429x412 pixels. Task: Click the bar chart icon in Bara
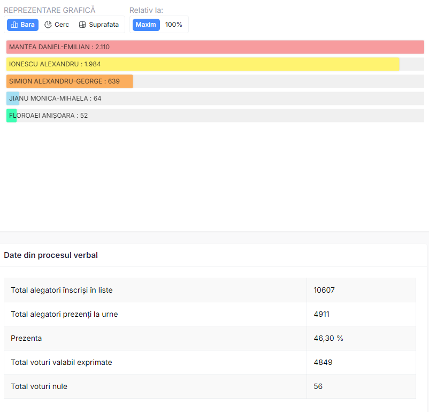(x=14, y=25)
